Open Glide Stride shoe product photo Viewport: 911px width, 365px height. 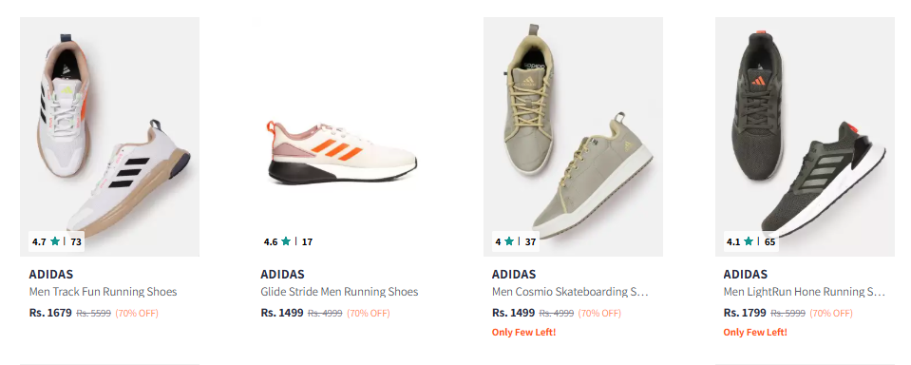341,137
